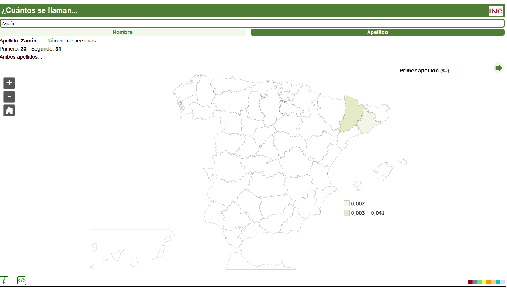Click the ¿Cuántos se llaman... title
507x288 pixels.
pyautogui.click(x=39, y=11)
